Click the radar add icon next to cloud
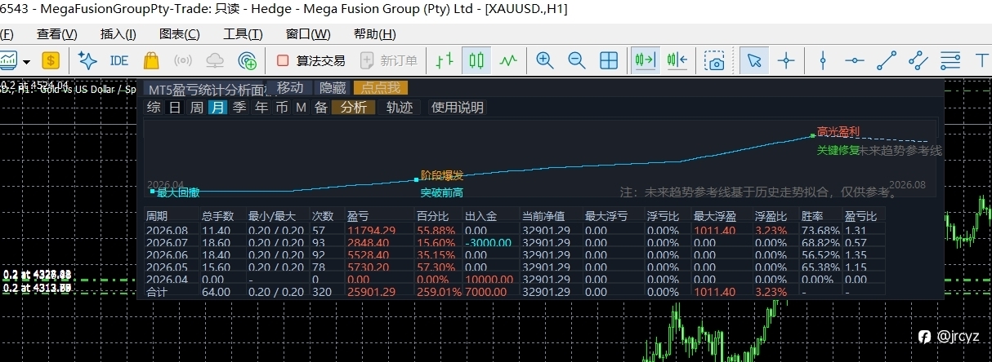The width and height of the screenshot is (992, 362). pyautogui.click(x=247, y=60)
